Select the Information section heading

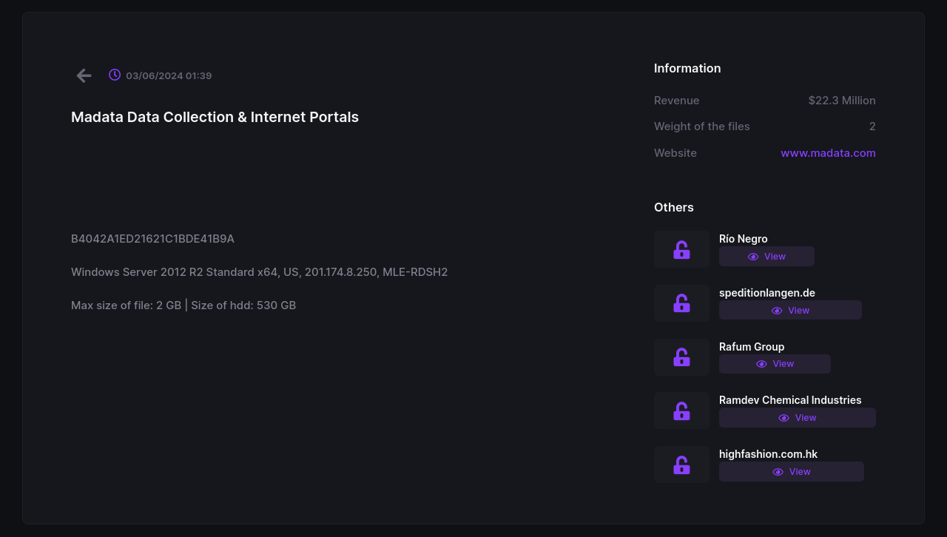pos(687,68)
